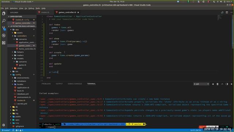234x132 pixels.
Task: Open the View menu
Action: coord(21,8)
